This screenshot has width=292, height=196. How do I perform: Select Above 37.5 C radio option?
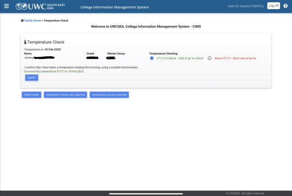[209, 58]
